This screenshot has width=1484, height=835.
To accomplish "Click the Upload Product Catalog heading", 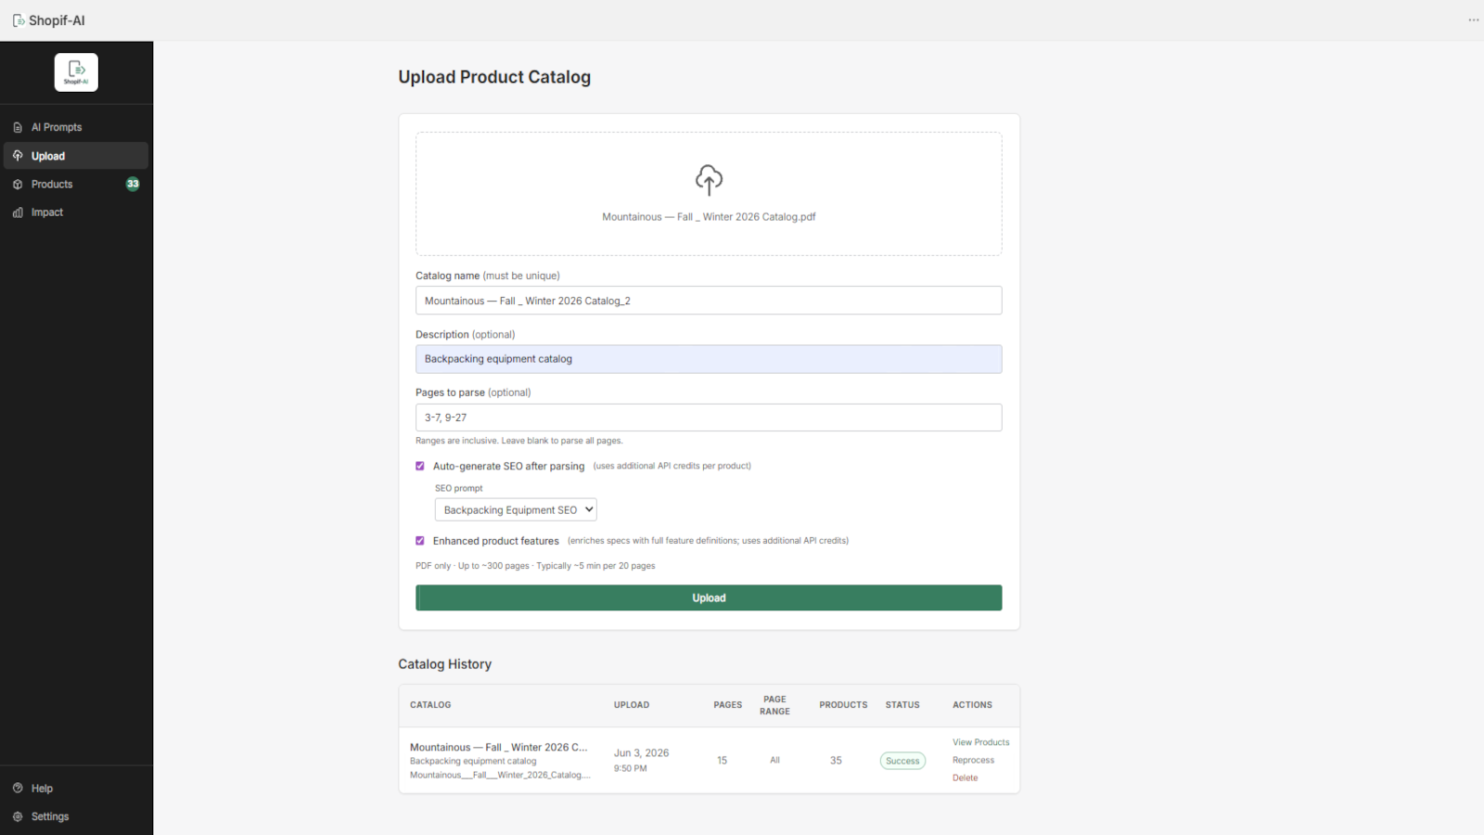I will pos(494,77).
